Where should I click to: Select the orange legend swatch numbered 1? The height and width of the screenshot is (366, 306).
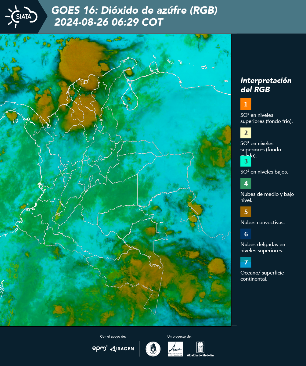pyautogui.click(x=246, y=104)
